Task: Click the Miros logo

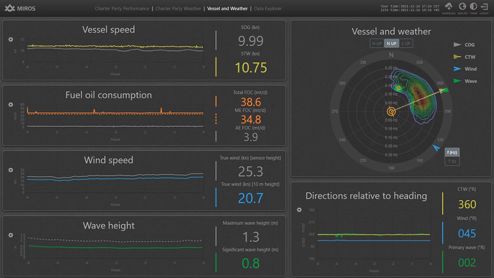Action: 20,8
